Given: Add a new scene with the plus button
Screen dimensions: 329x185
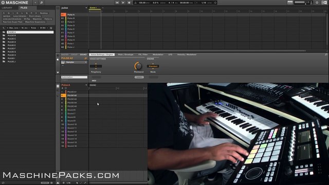Looking at the screenshot, I should (103, 8).
